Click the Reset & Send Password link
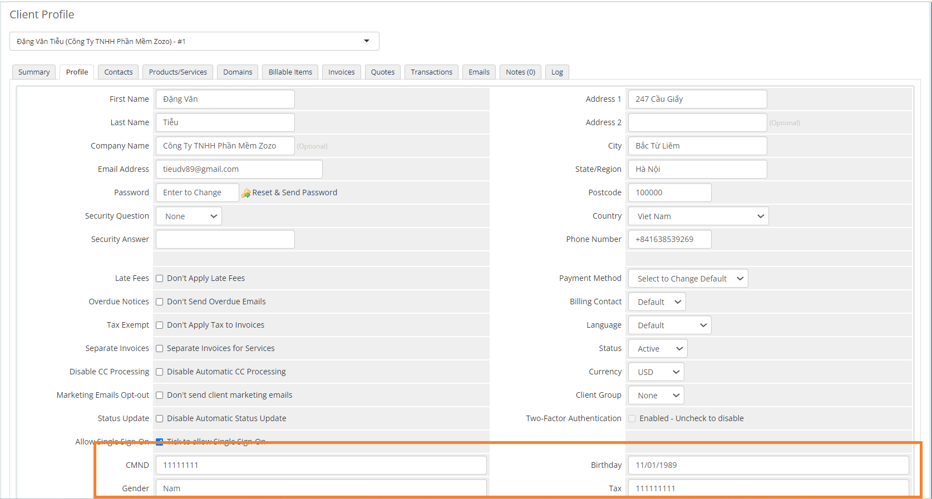This screenshot has width=932, height=499. pos(294,192)
